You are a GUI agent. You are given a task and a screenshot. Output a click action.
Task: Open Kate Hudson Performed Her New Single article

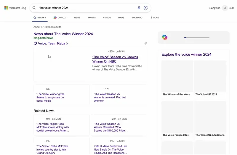pyautogui.click(x=110, y=149)
